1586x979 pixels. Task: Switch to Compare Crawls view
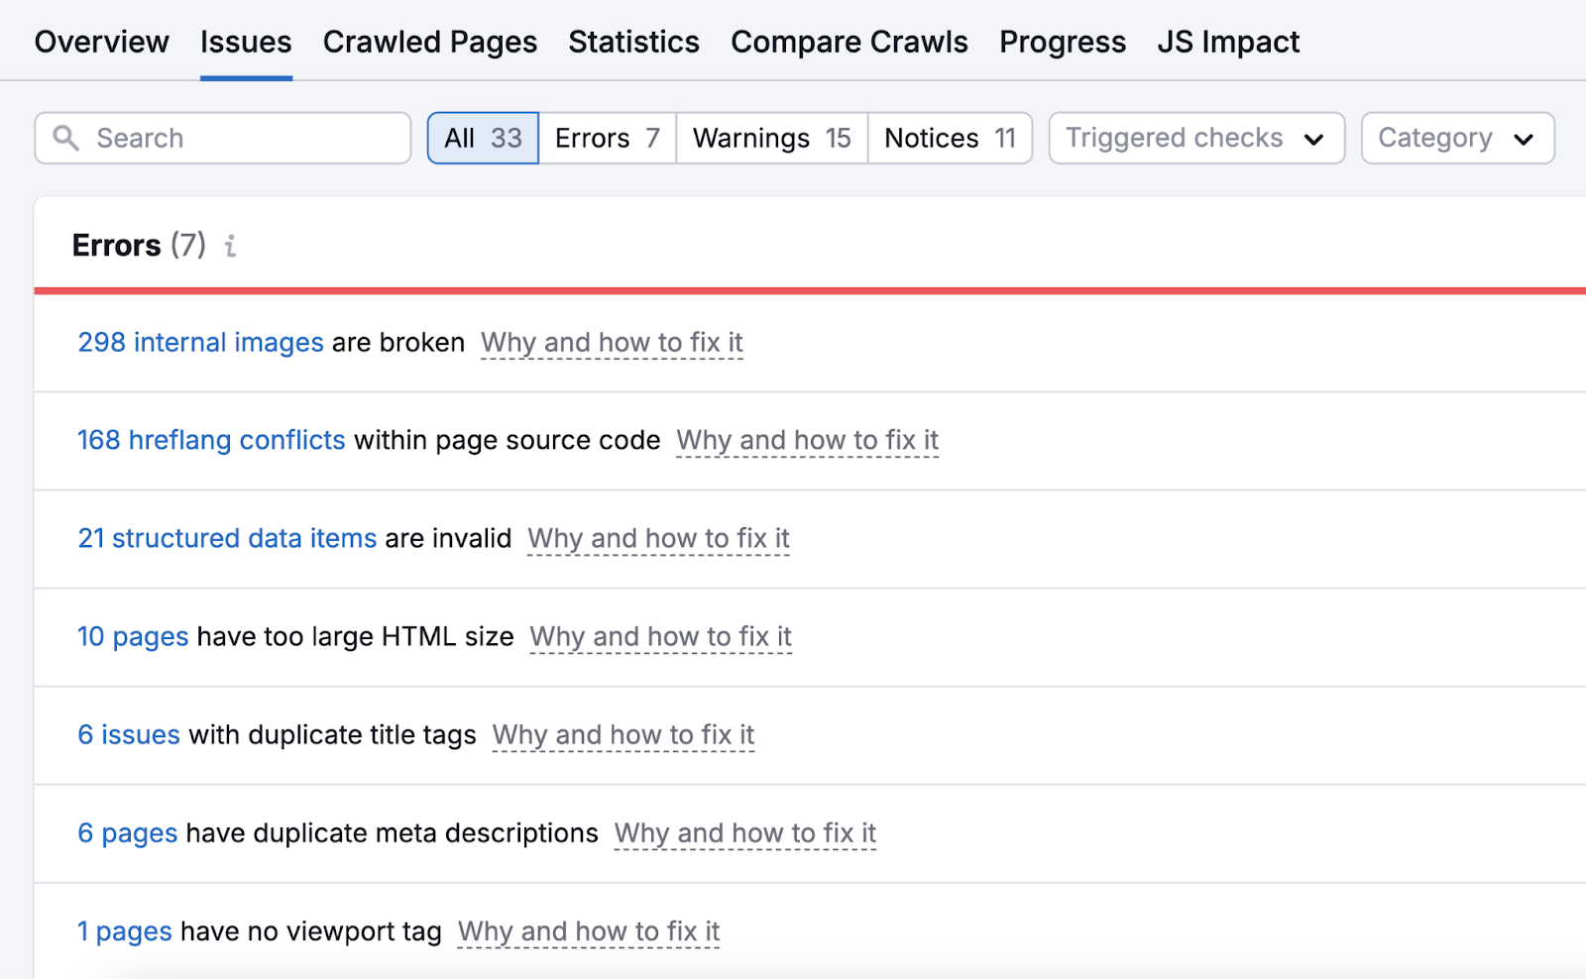tap(849, 42)
